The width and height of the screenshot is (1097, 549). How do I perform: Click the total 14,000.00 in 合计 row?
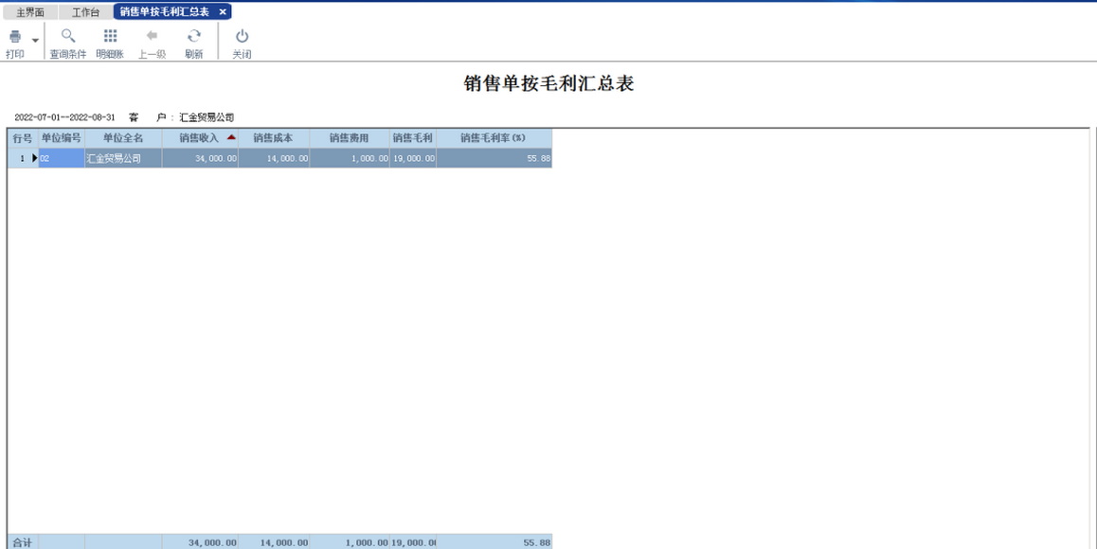[274, 542]
